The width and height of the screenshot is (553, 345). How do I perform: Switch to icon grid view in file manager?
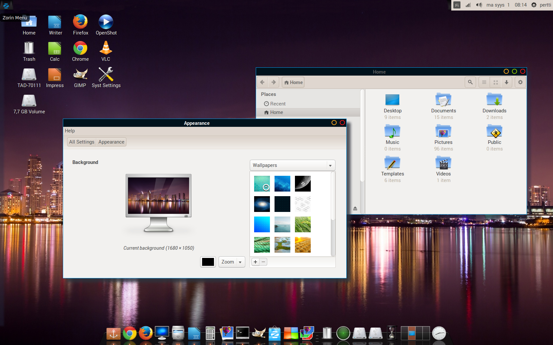click(495, 82)
